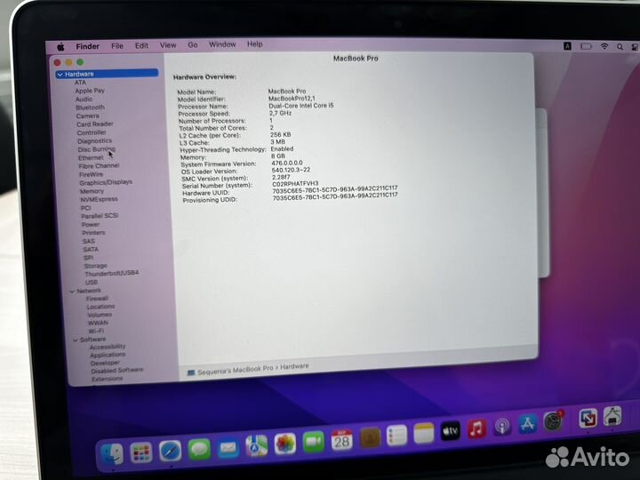Viewport: 640px width, 480px height.
Task: Click the Processor Speed value 2,7 GHz
Action: pos(280,113)
